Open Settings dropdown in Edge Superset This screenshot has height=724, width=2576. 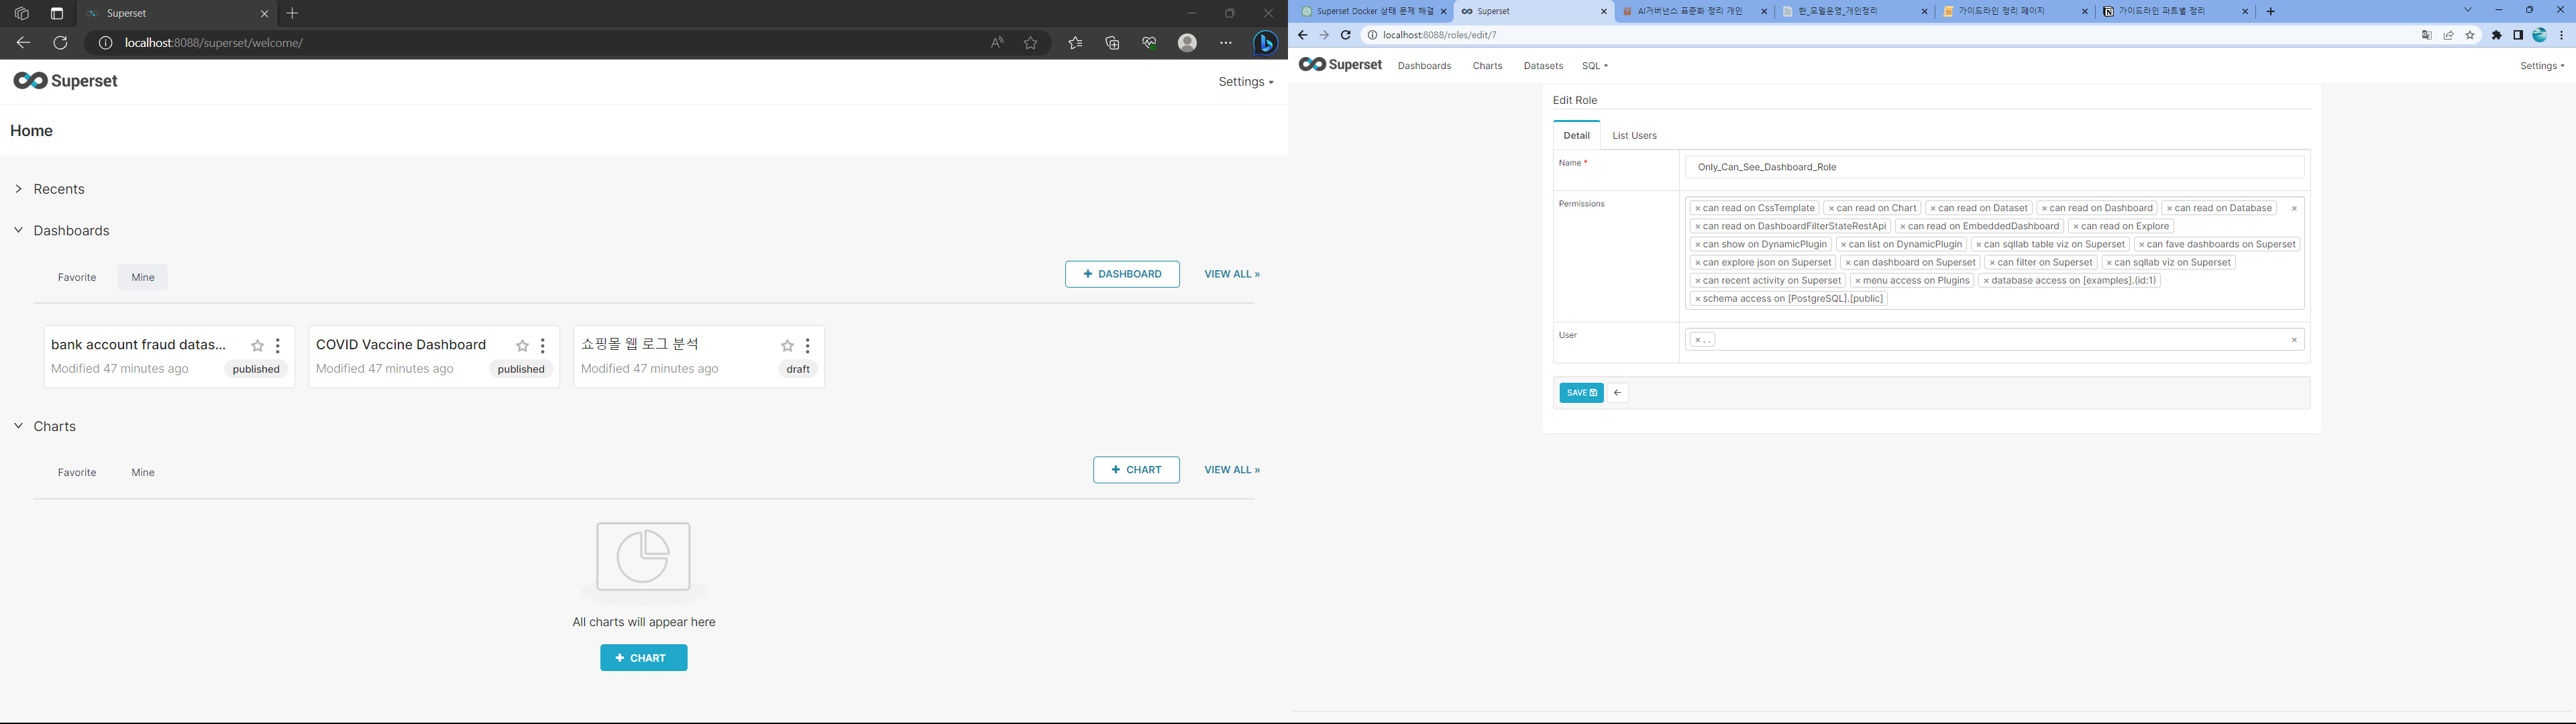[1245, 82]
